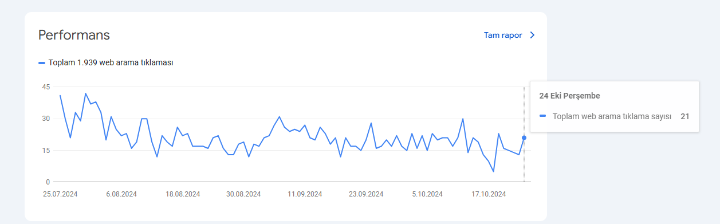
Task: Select the highlighted 24 Eki data point
Action: tap(524, 137)
